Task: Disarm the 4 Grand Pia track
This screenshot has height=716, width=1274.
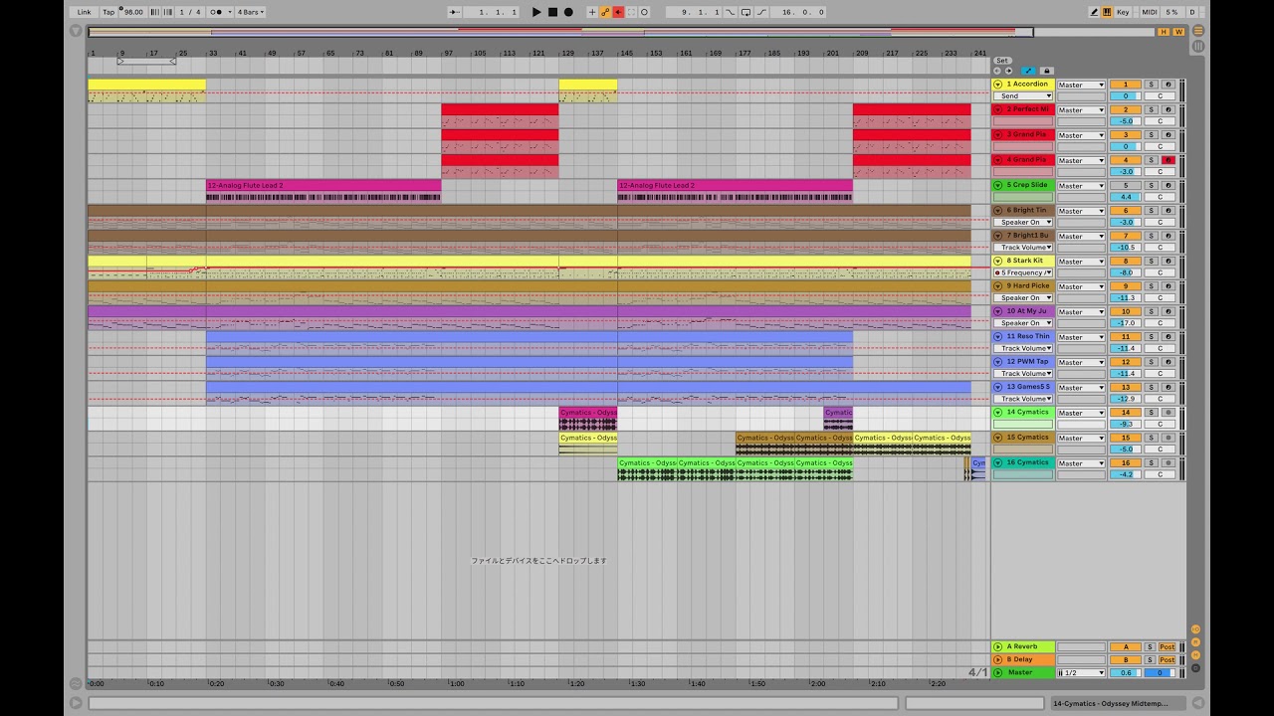Action: 1168,160
